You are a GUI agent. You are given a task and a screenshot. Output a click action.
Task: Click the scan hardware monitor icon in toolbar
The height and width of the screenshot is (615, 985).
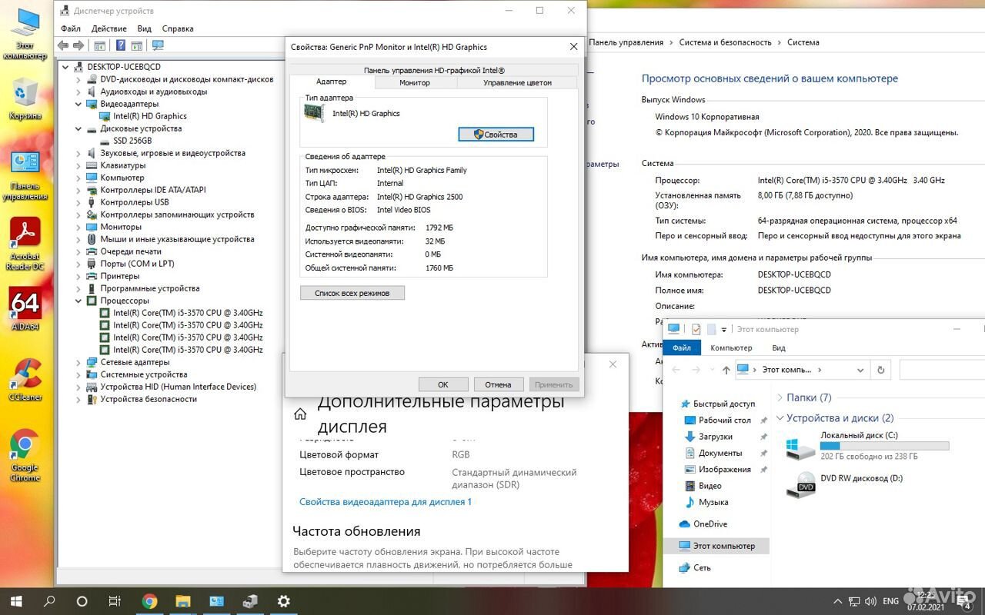click(x=158, y=45)
